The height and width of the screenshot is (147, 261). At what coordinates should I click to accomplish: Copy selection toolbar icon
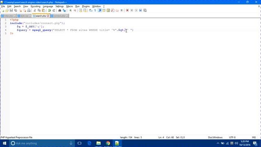click(39, 11)
